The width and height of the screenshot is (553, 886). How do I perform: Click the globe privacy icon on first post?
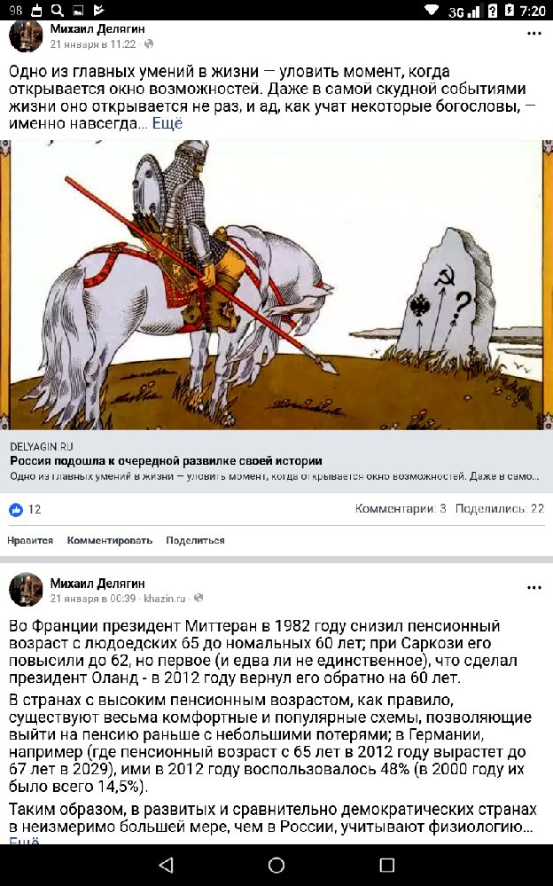tap(149, 44)
